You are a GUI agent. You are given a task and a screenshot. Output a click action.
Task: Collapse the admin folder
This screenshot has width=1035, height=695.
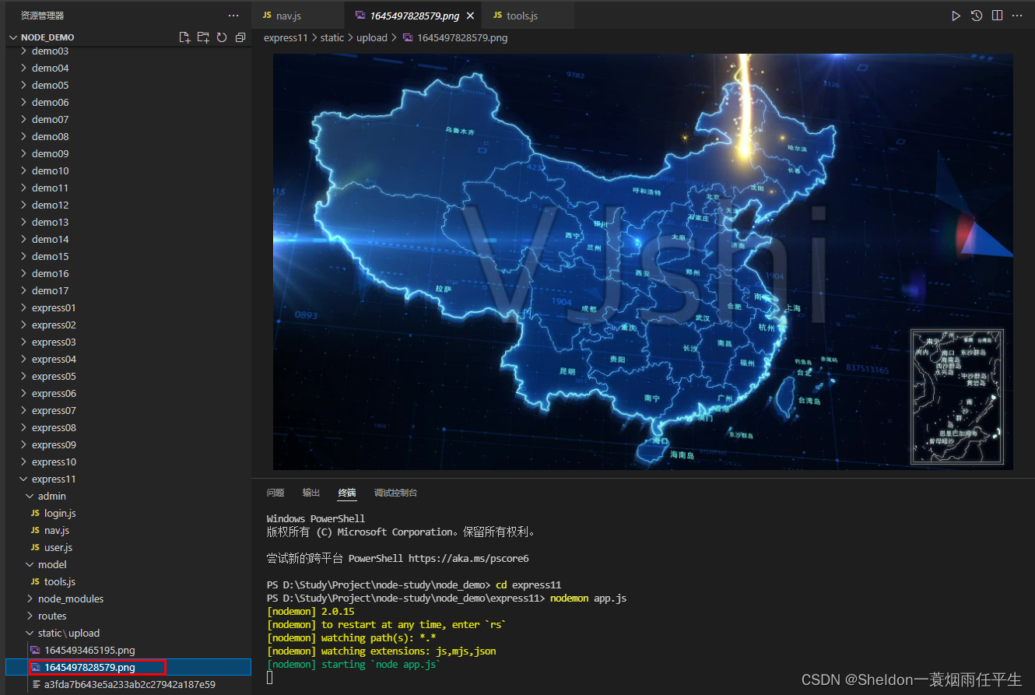click(x=128, y=496)
